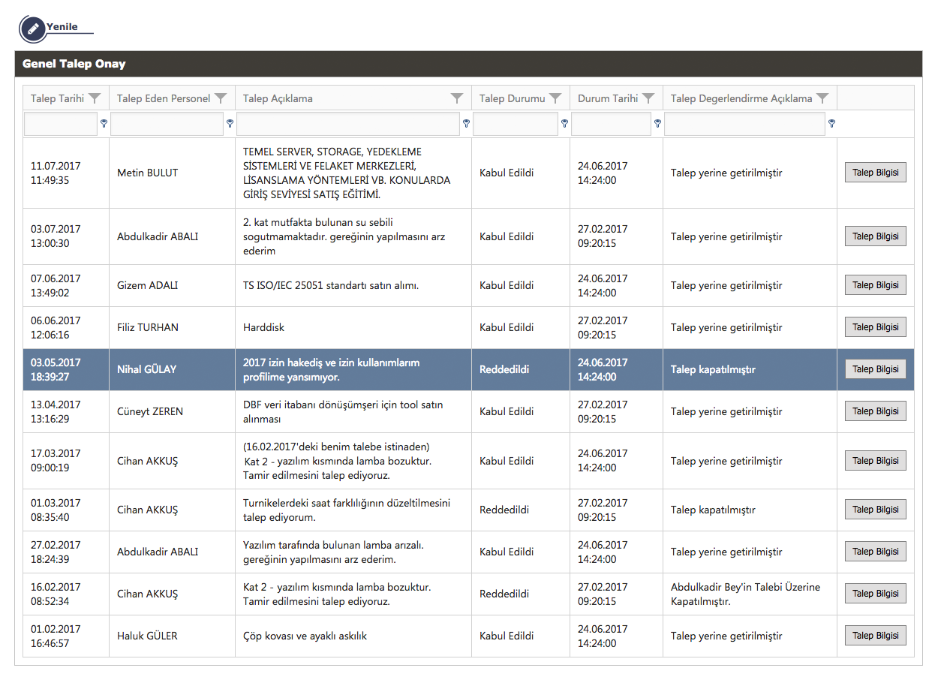Open filter funnel on Talep Açıklama column

(457, 98)
